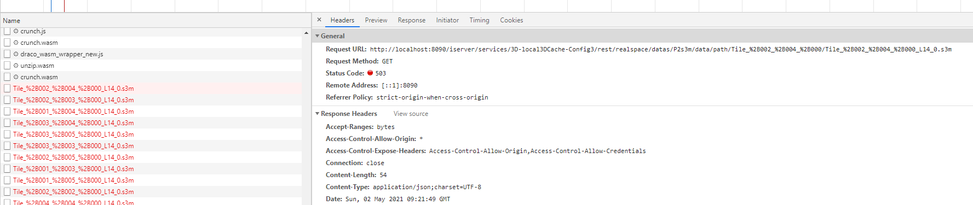
Task: Click the request URL value text
Action: click(661, 49)
